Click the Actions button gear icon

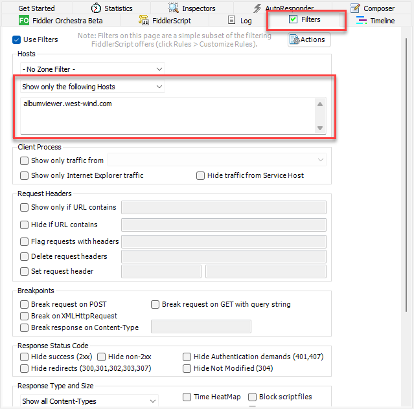(x=295, y=39)
